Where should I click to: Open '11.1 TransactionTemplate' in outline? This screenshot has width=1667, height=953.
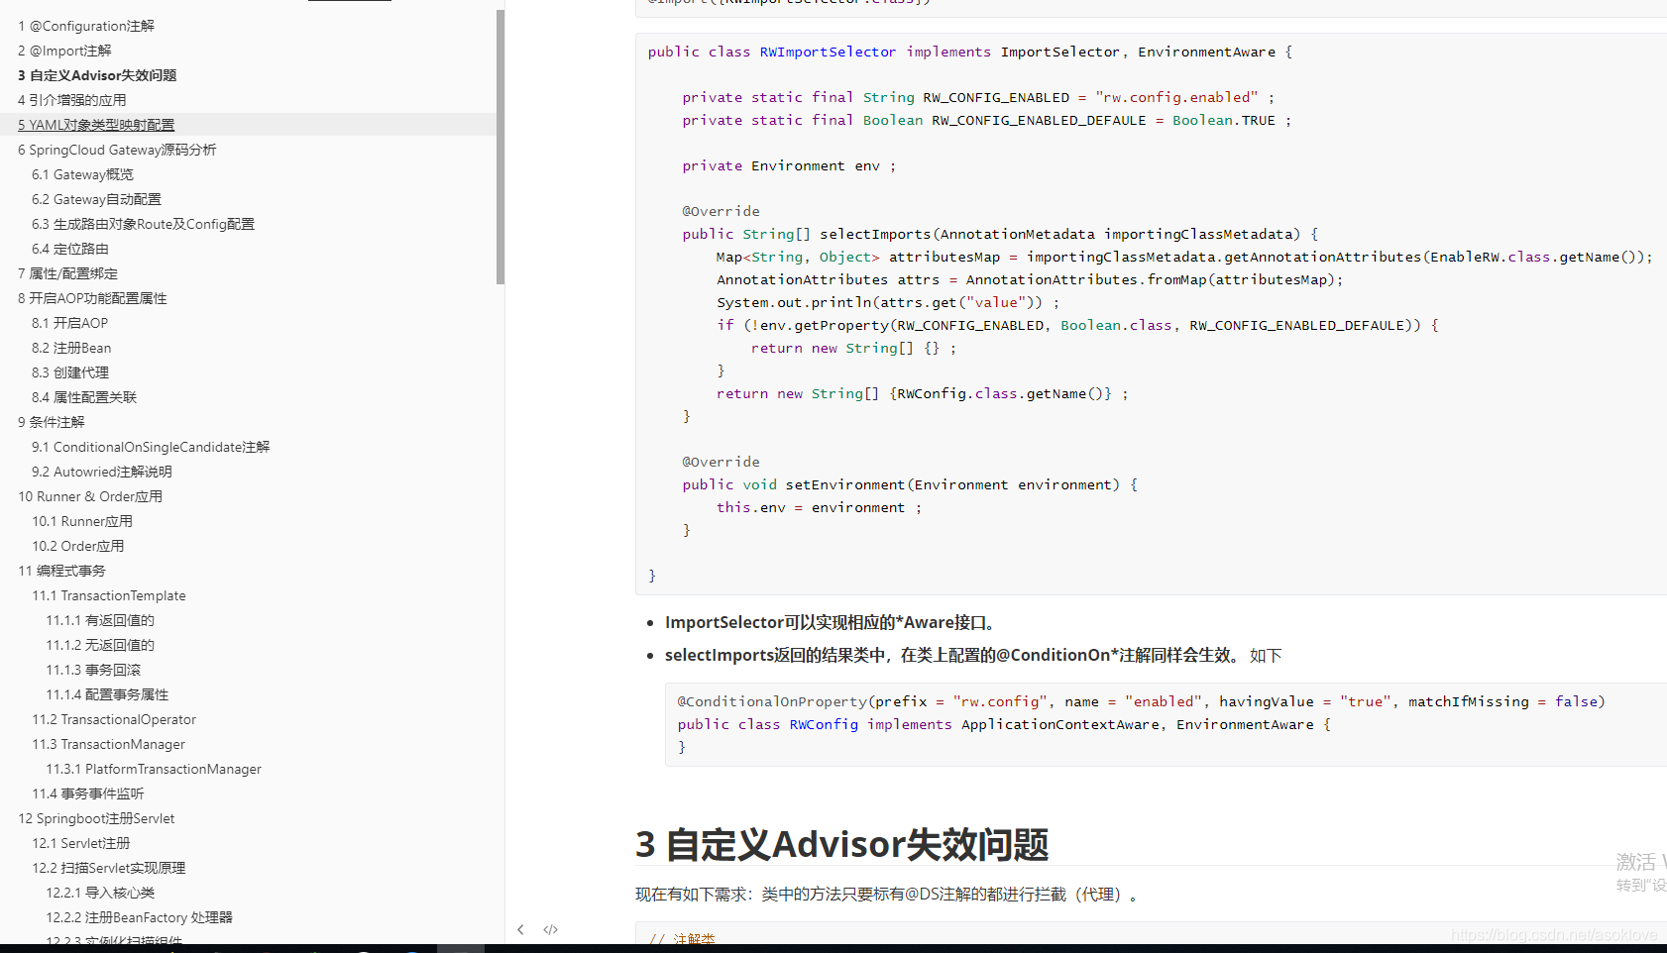pos(109,595)
